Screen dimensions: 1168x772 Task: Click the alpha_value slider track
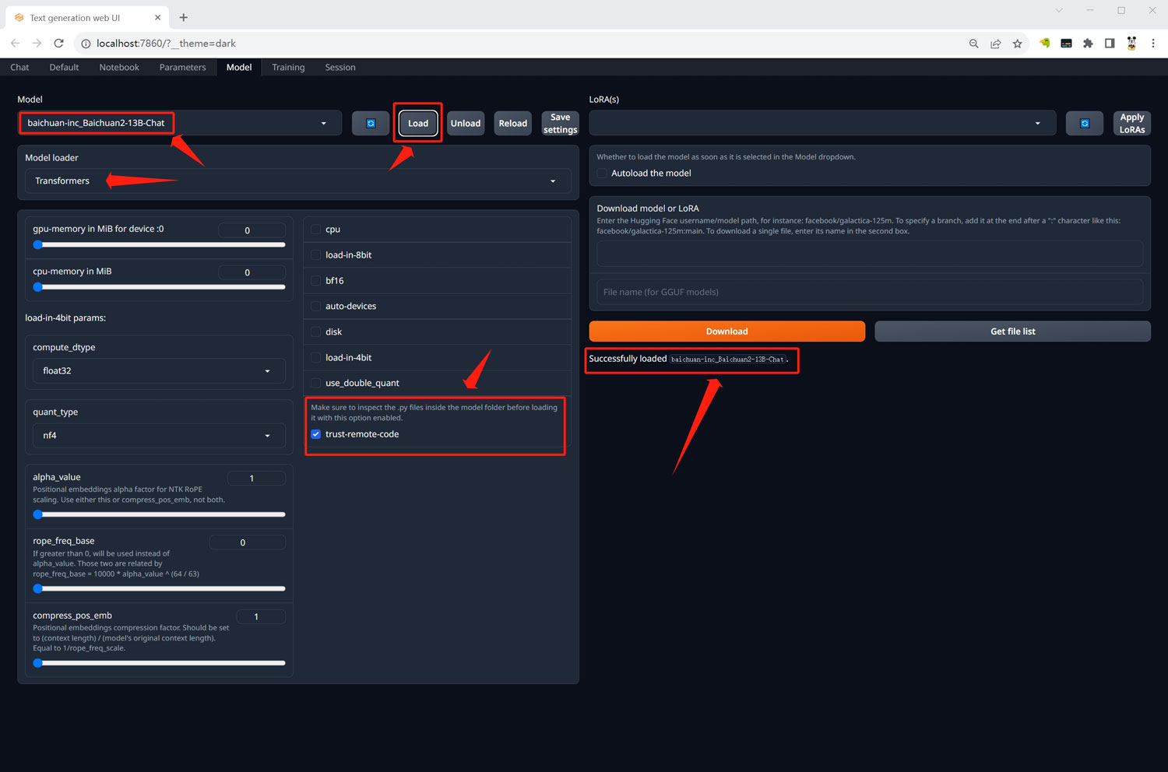click(159, 514)
